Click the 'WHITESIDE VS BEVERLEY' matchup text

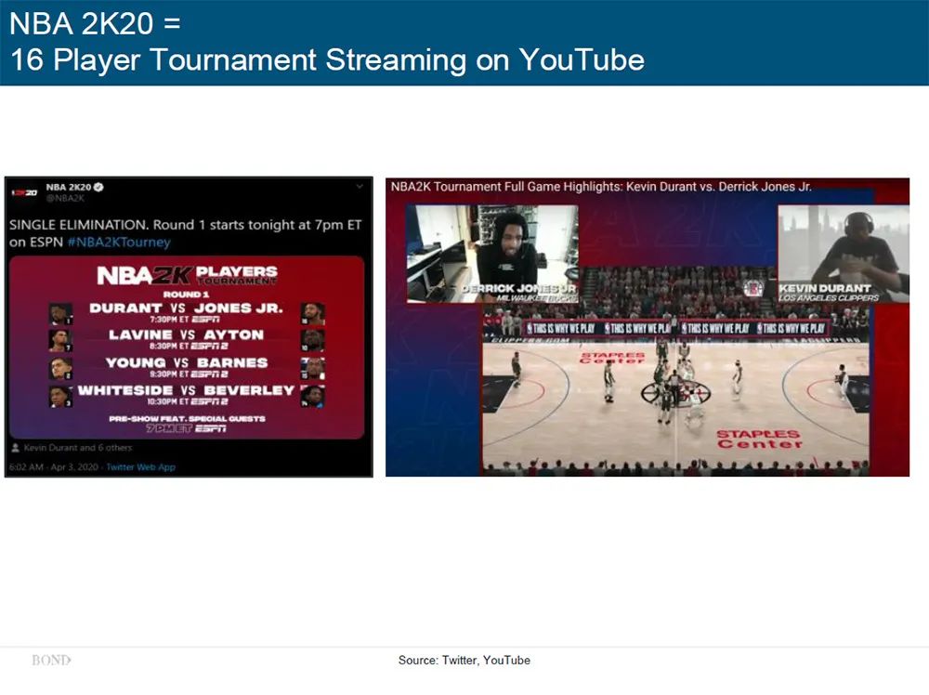[186, 390]
